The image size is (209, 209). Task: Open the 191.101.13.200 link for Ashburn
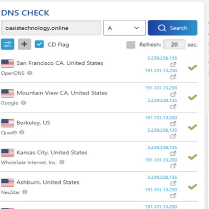point(161,190)
